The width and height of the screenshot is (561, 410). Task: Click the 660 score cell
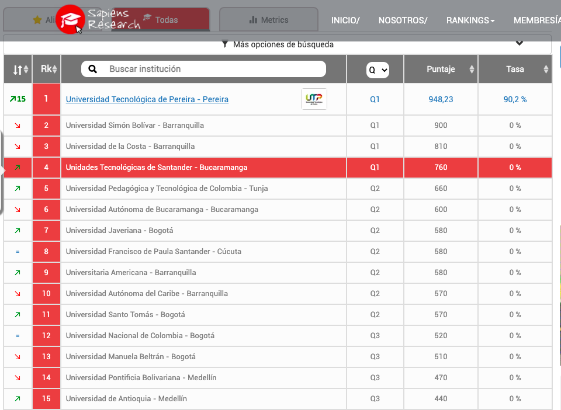[441, 189]
